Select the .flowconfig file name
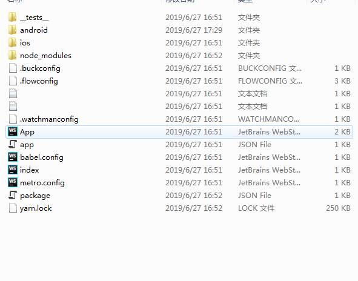The image size is (358, 281). coord(39,81)
